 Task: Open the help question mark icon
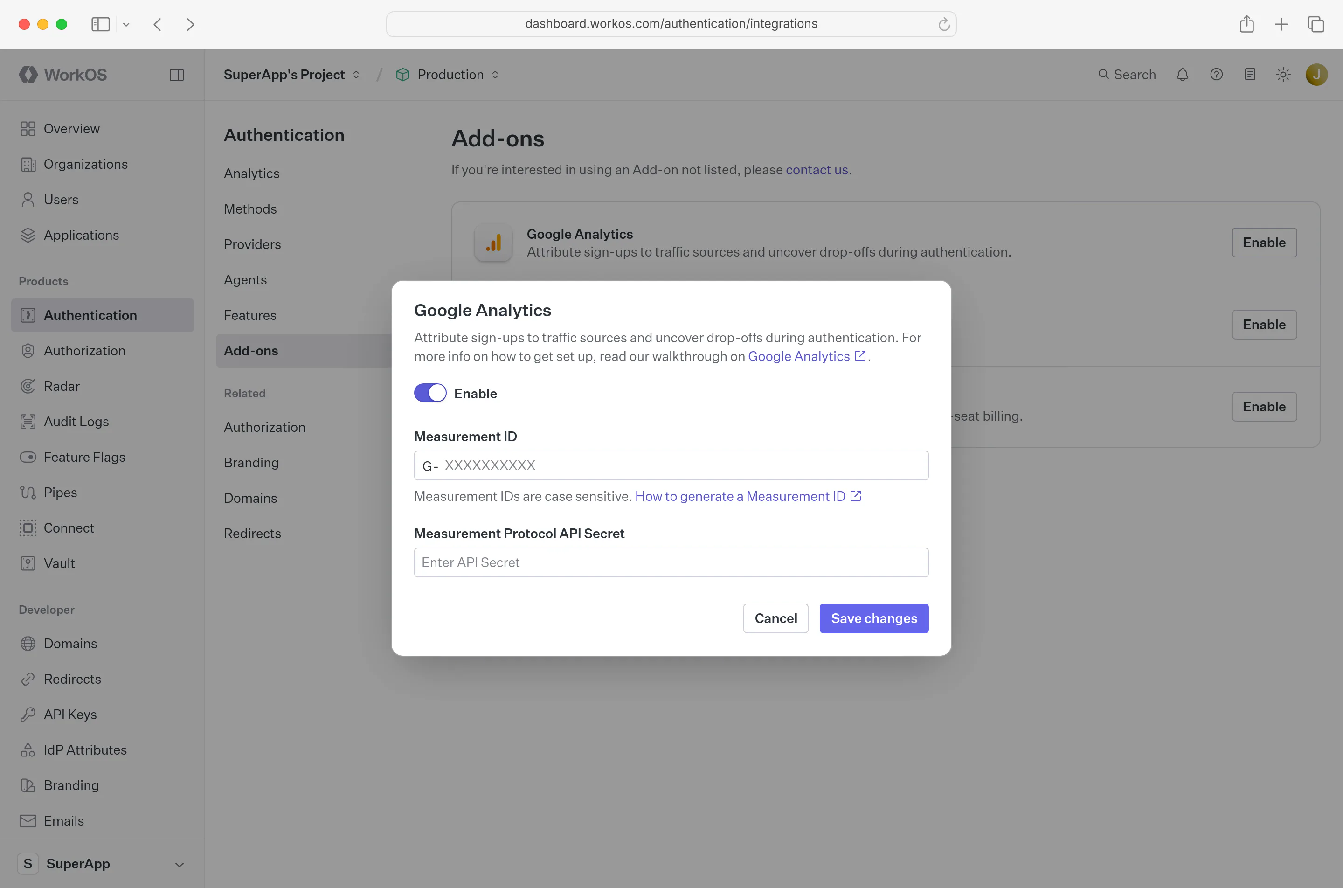(x=1216, y=75)
